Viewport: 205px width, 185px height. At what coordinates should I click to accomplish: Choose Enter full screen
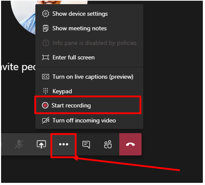pyautogui.click(x=73, y=57)
